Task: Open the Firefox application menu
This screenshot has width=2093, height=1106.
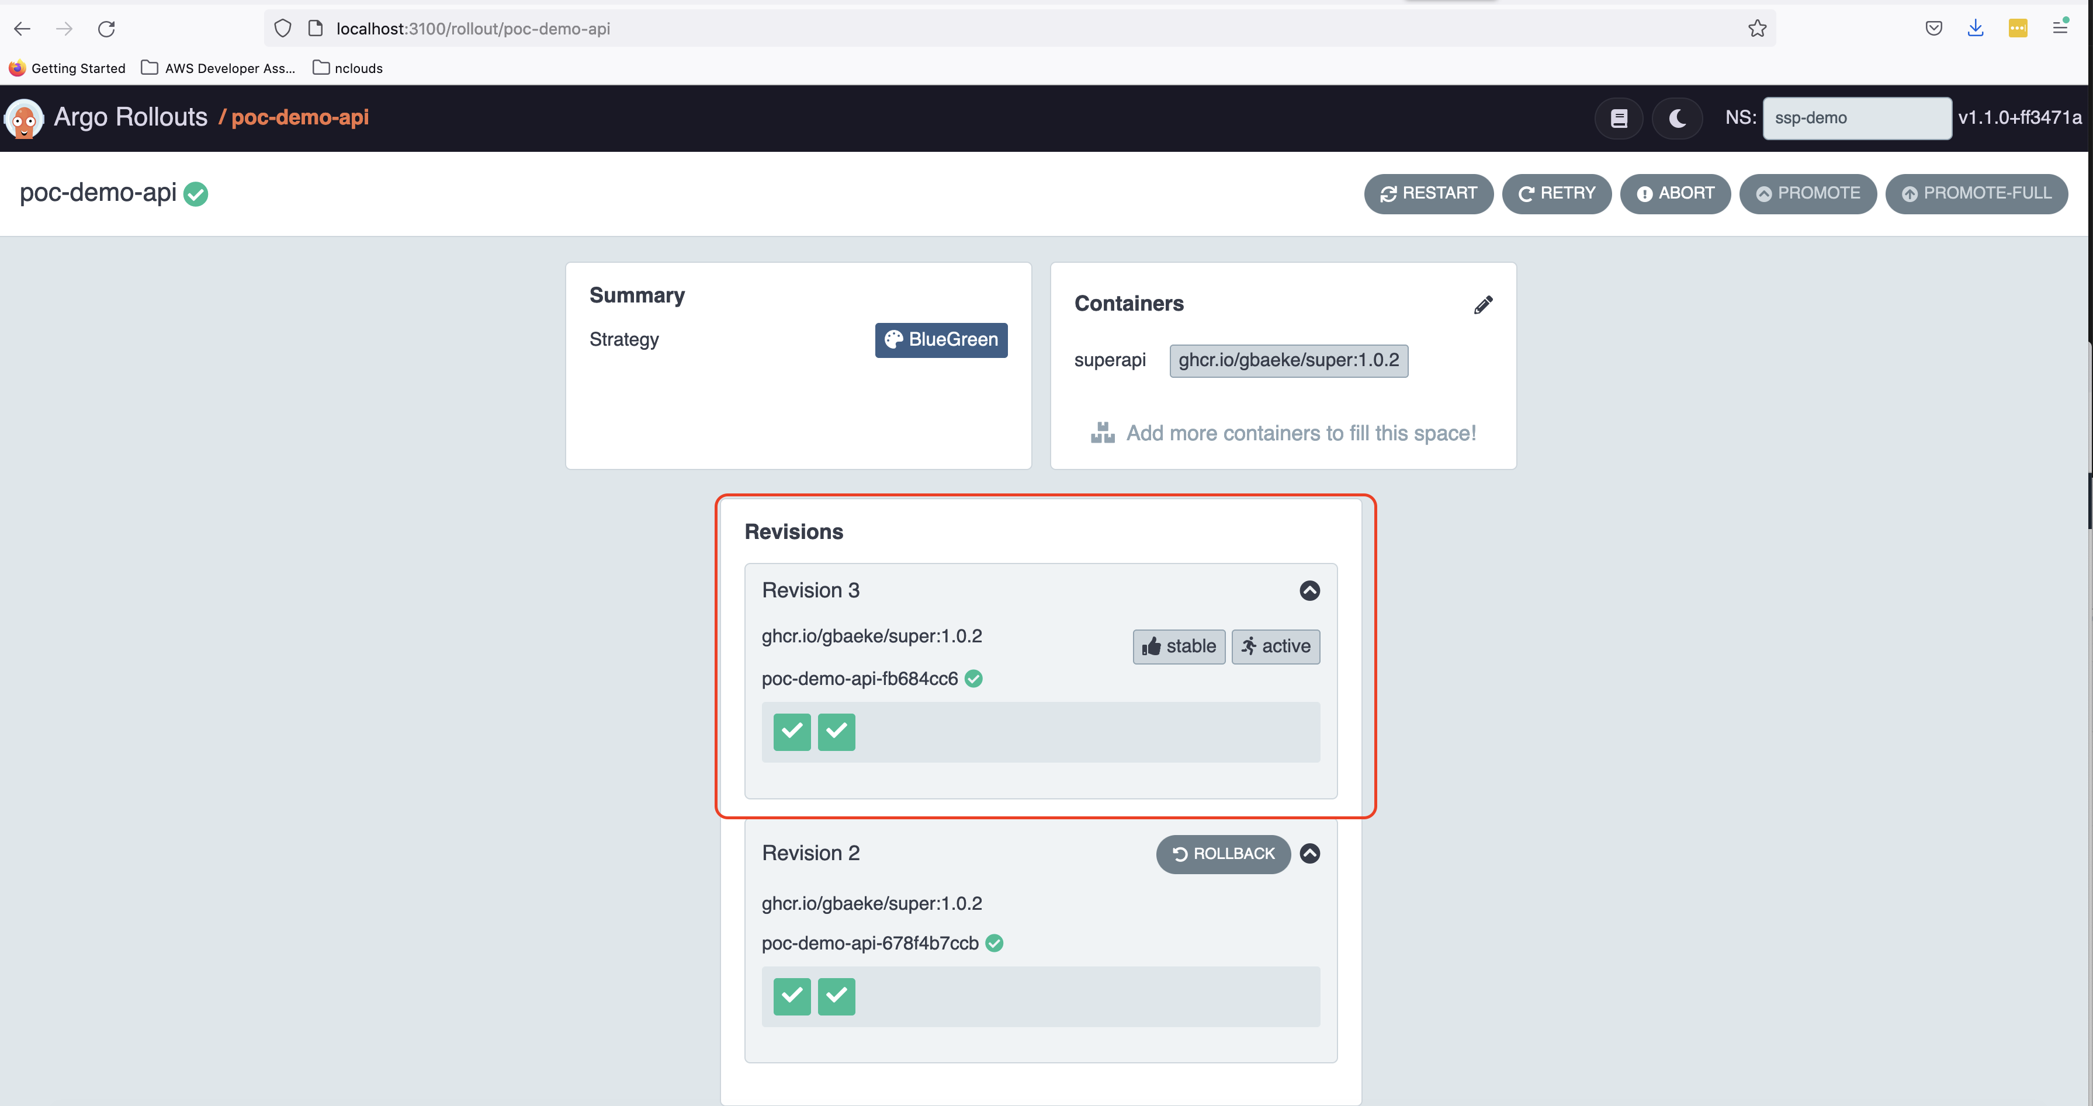Action: point(2060,29)
